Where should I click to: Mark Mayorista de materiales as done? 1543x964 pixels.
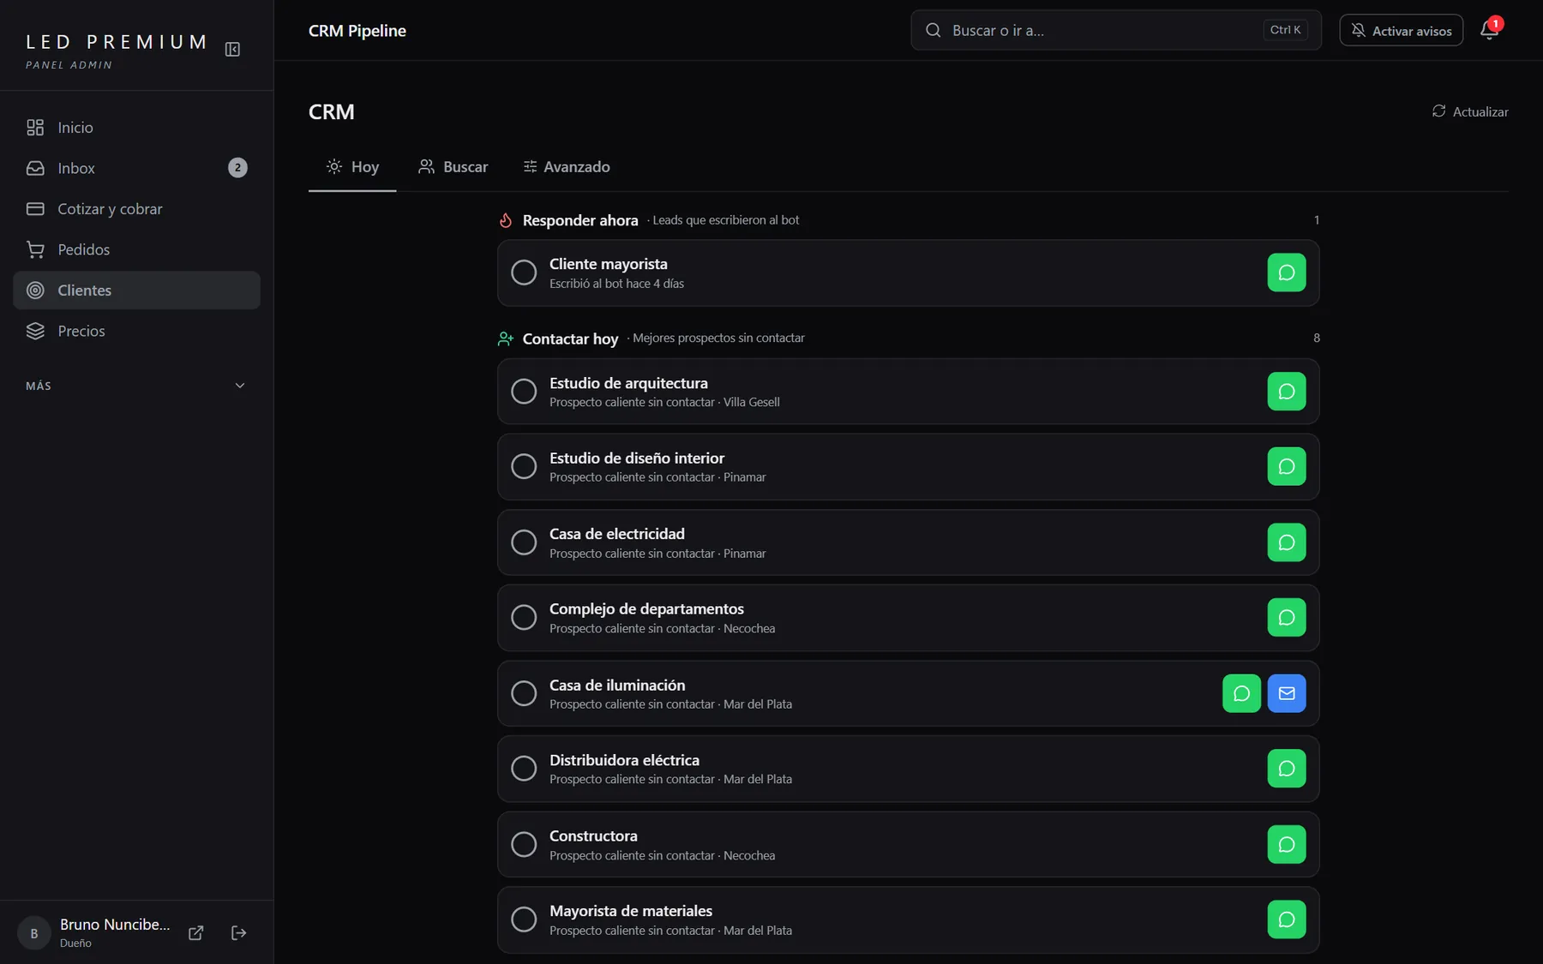(524, 919)
